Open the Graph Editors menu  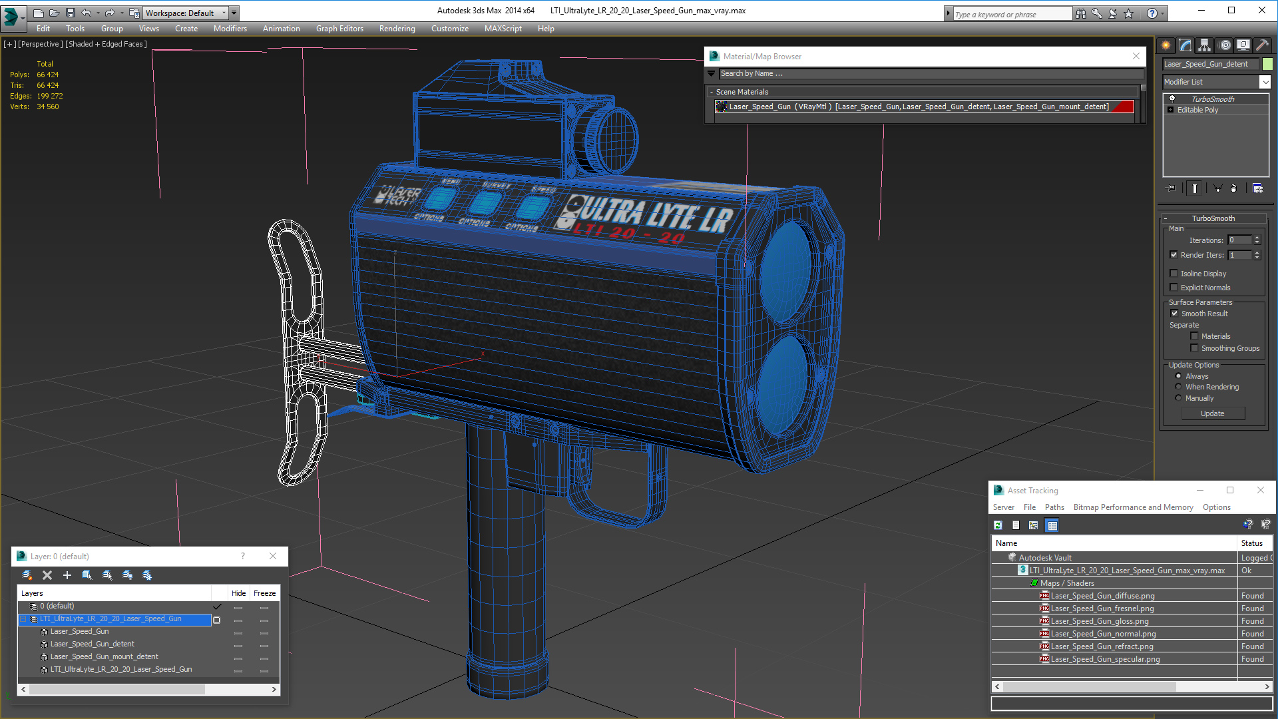pyautogui.click(x=339, y=29)
